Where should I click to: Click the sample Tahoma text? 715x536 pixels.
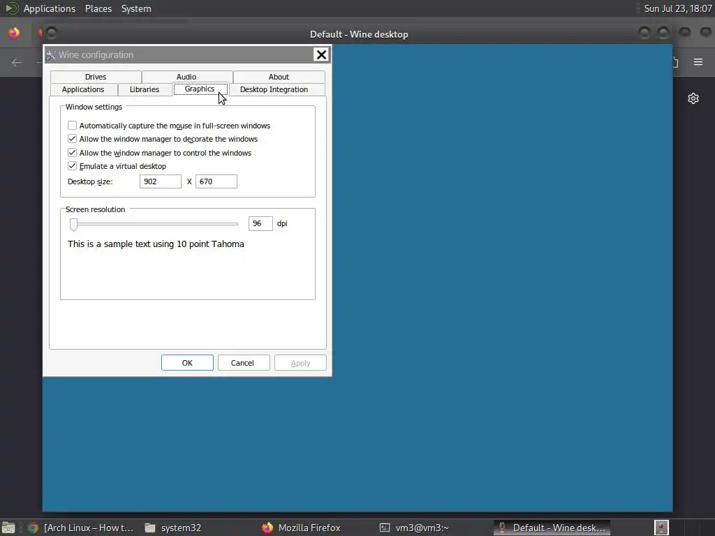coord(156,244)
